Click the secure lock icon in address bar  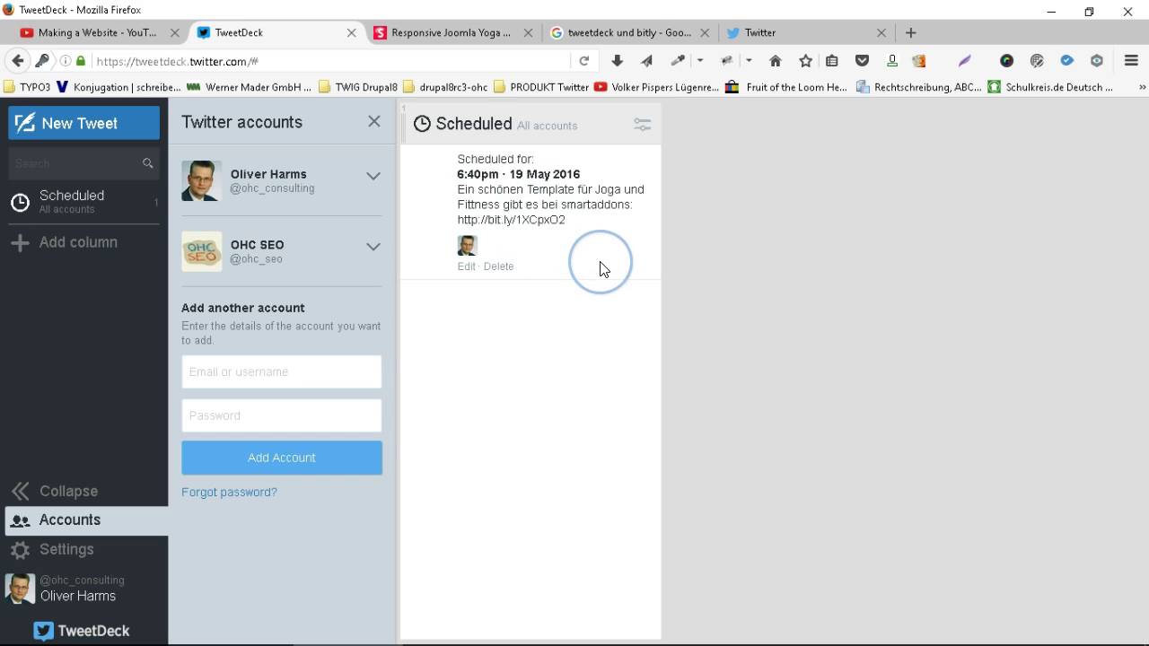(x=81, y=61)
